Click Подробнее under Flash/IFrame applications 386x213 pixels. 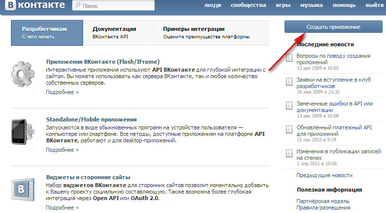pos(62,92)
